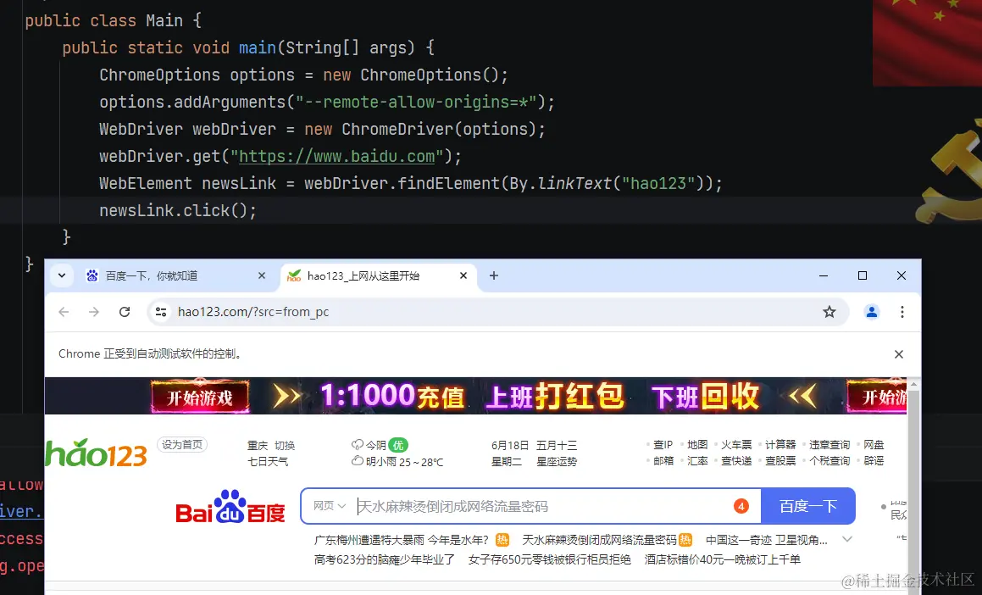This screenshot has height=595, width=982.
Task: Reload the hao123 page
Action: (125, 312)
